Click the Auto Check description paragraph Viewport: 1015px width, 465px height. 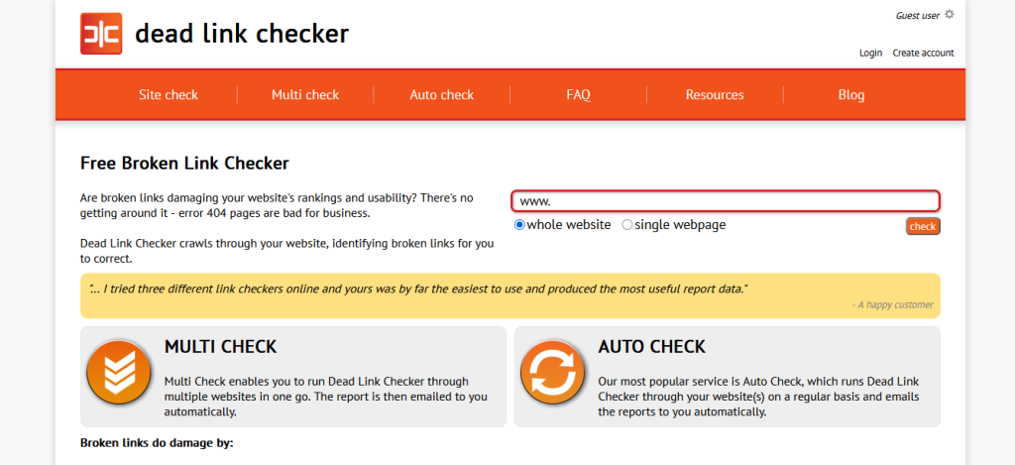point(758,397)
